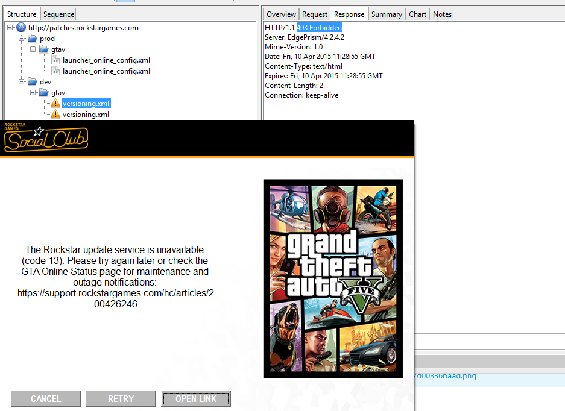The image size is (565, 411).
Task: Collapse the prod folder node
Action: (x=21, y=38)
